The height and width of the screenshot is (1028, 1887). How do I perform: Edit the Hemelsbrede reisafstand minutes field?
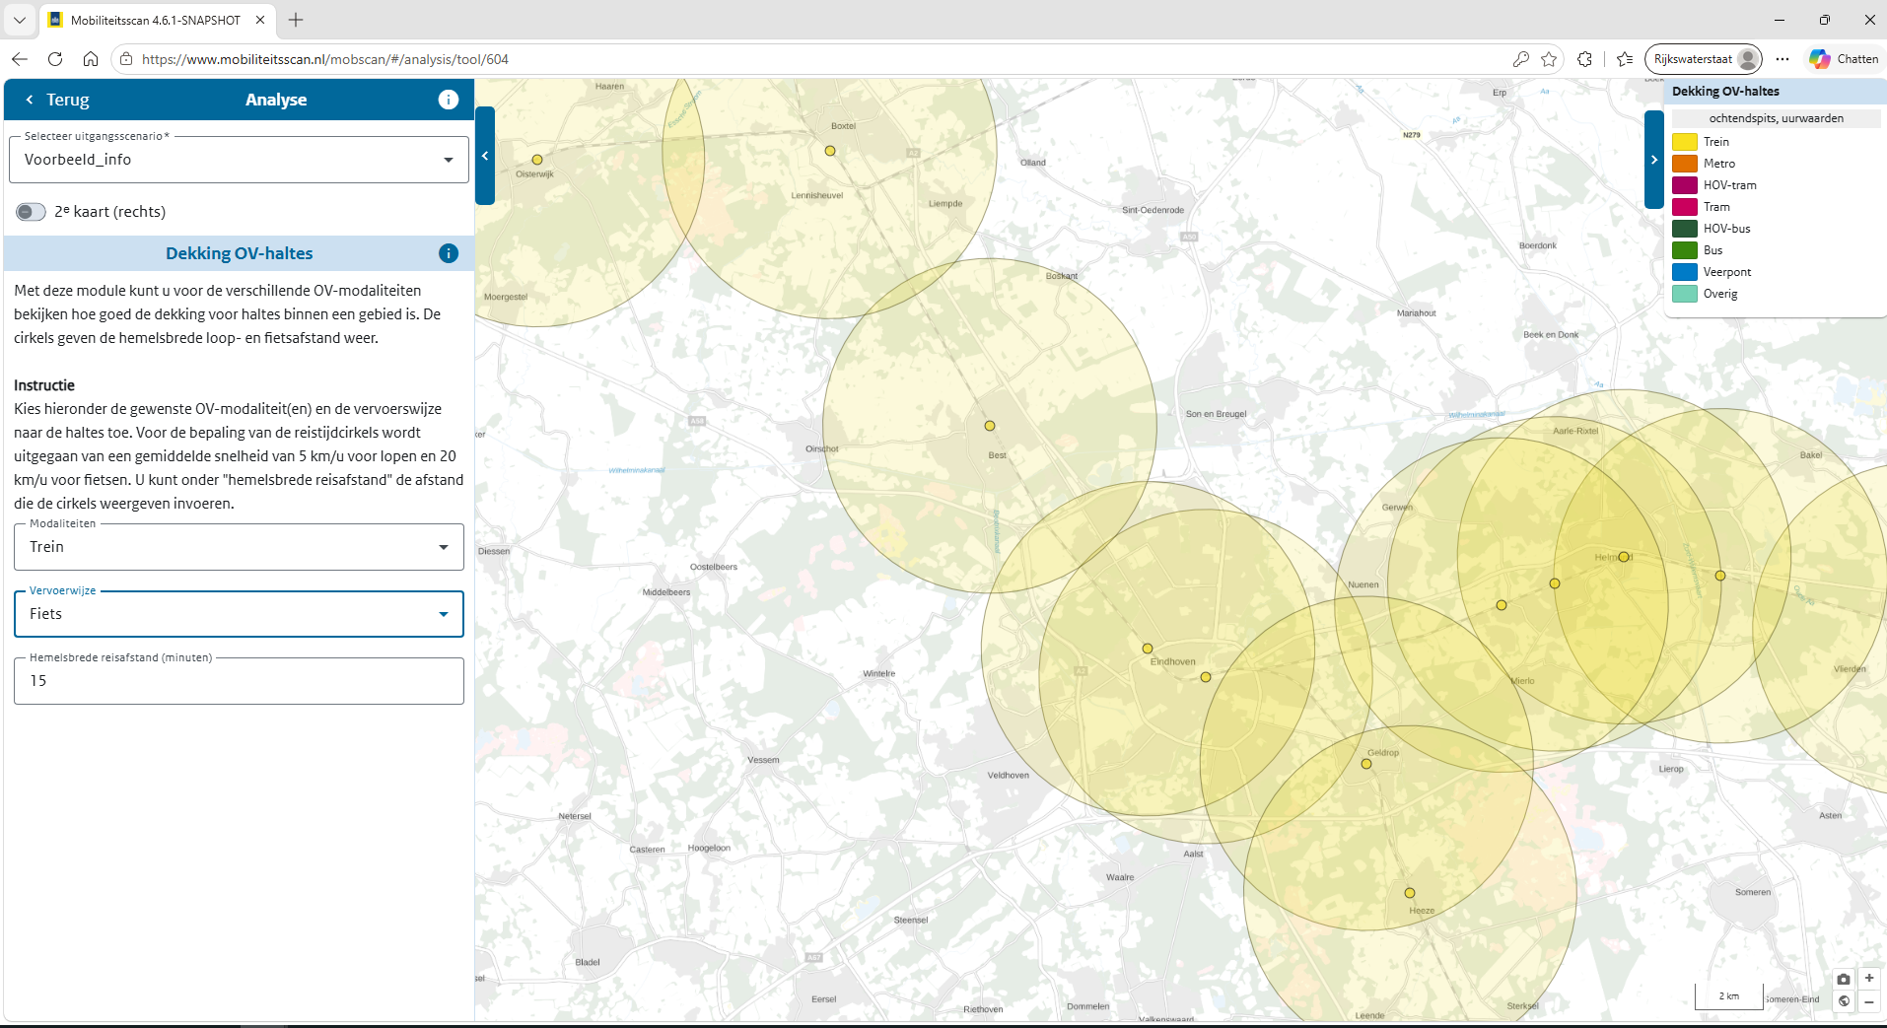tap(239, 681)
